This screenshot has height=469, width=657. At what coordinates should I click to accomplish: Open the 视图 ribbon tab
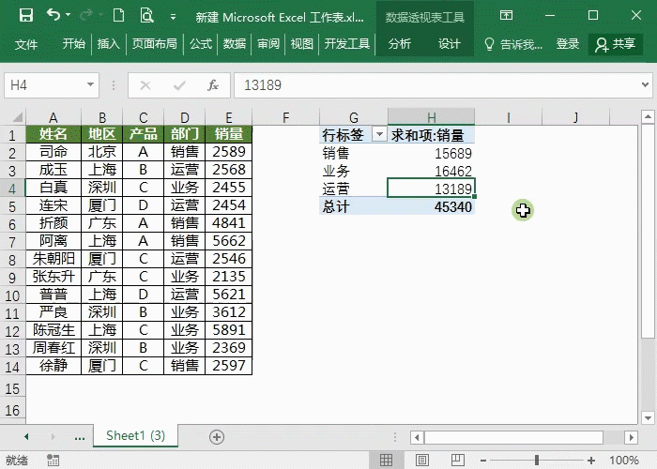(301, 43)
